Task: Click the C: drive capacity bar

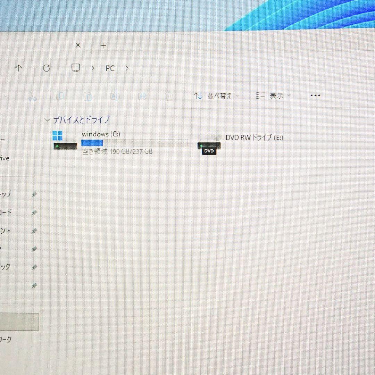Action: (134, 143)
